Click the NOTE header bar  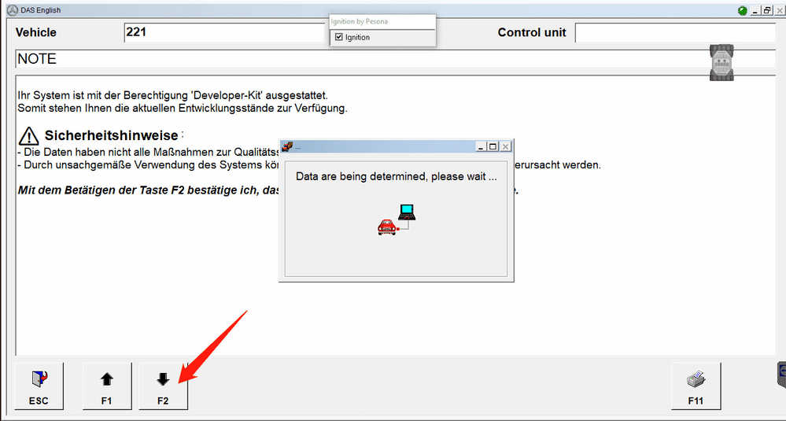(396, 59)
